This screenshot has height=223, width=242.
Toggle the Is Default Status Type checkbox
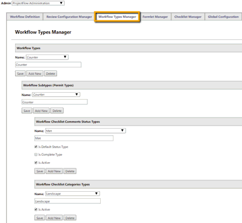pyautogui.click(x=36, y=147)
